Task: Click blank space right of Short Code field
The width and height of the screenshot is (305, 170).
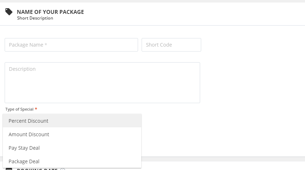Action: tap(250, 45)
